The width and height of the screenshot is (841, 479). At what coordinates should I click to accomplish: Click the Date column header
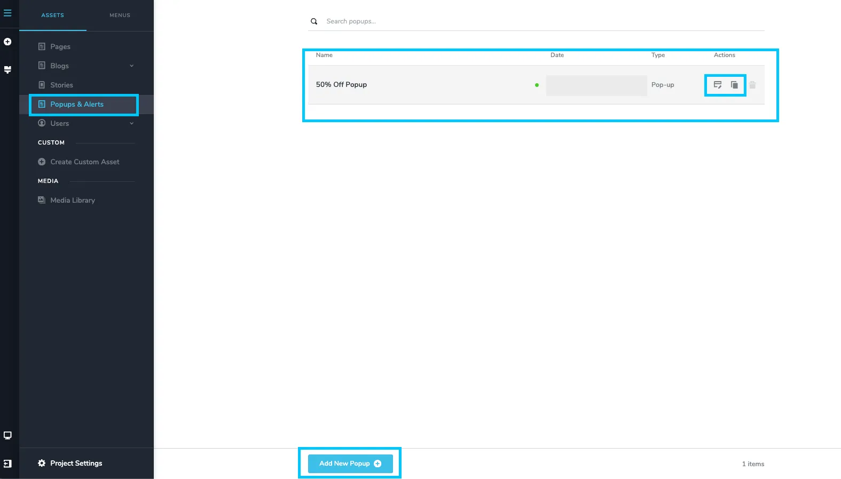pyautogui.click(x=557, y=55)
